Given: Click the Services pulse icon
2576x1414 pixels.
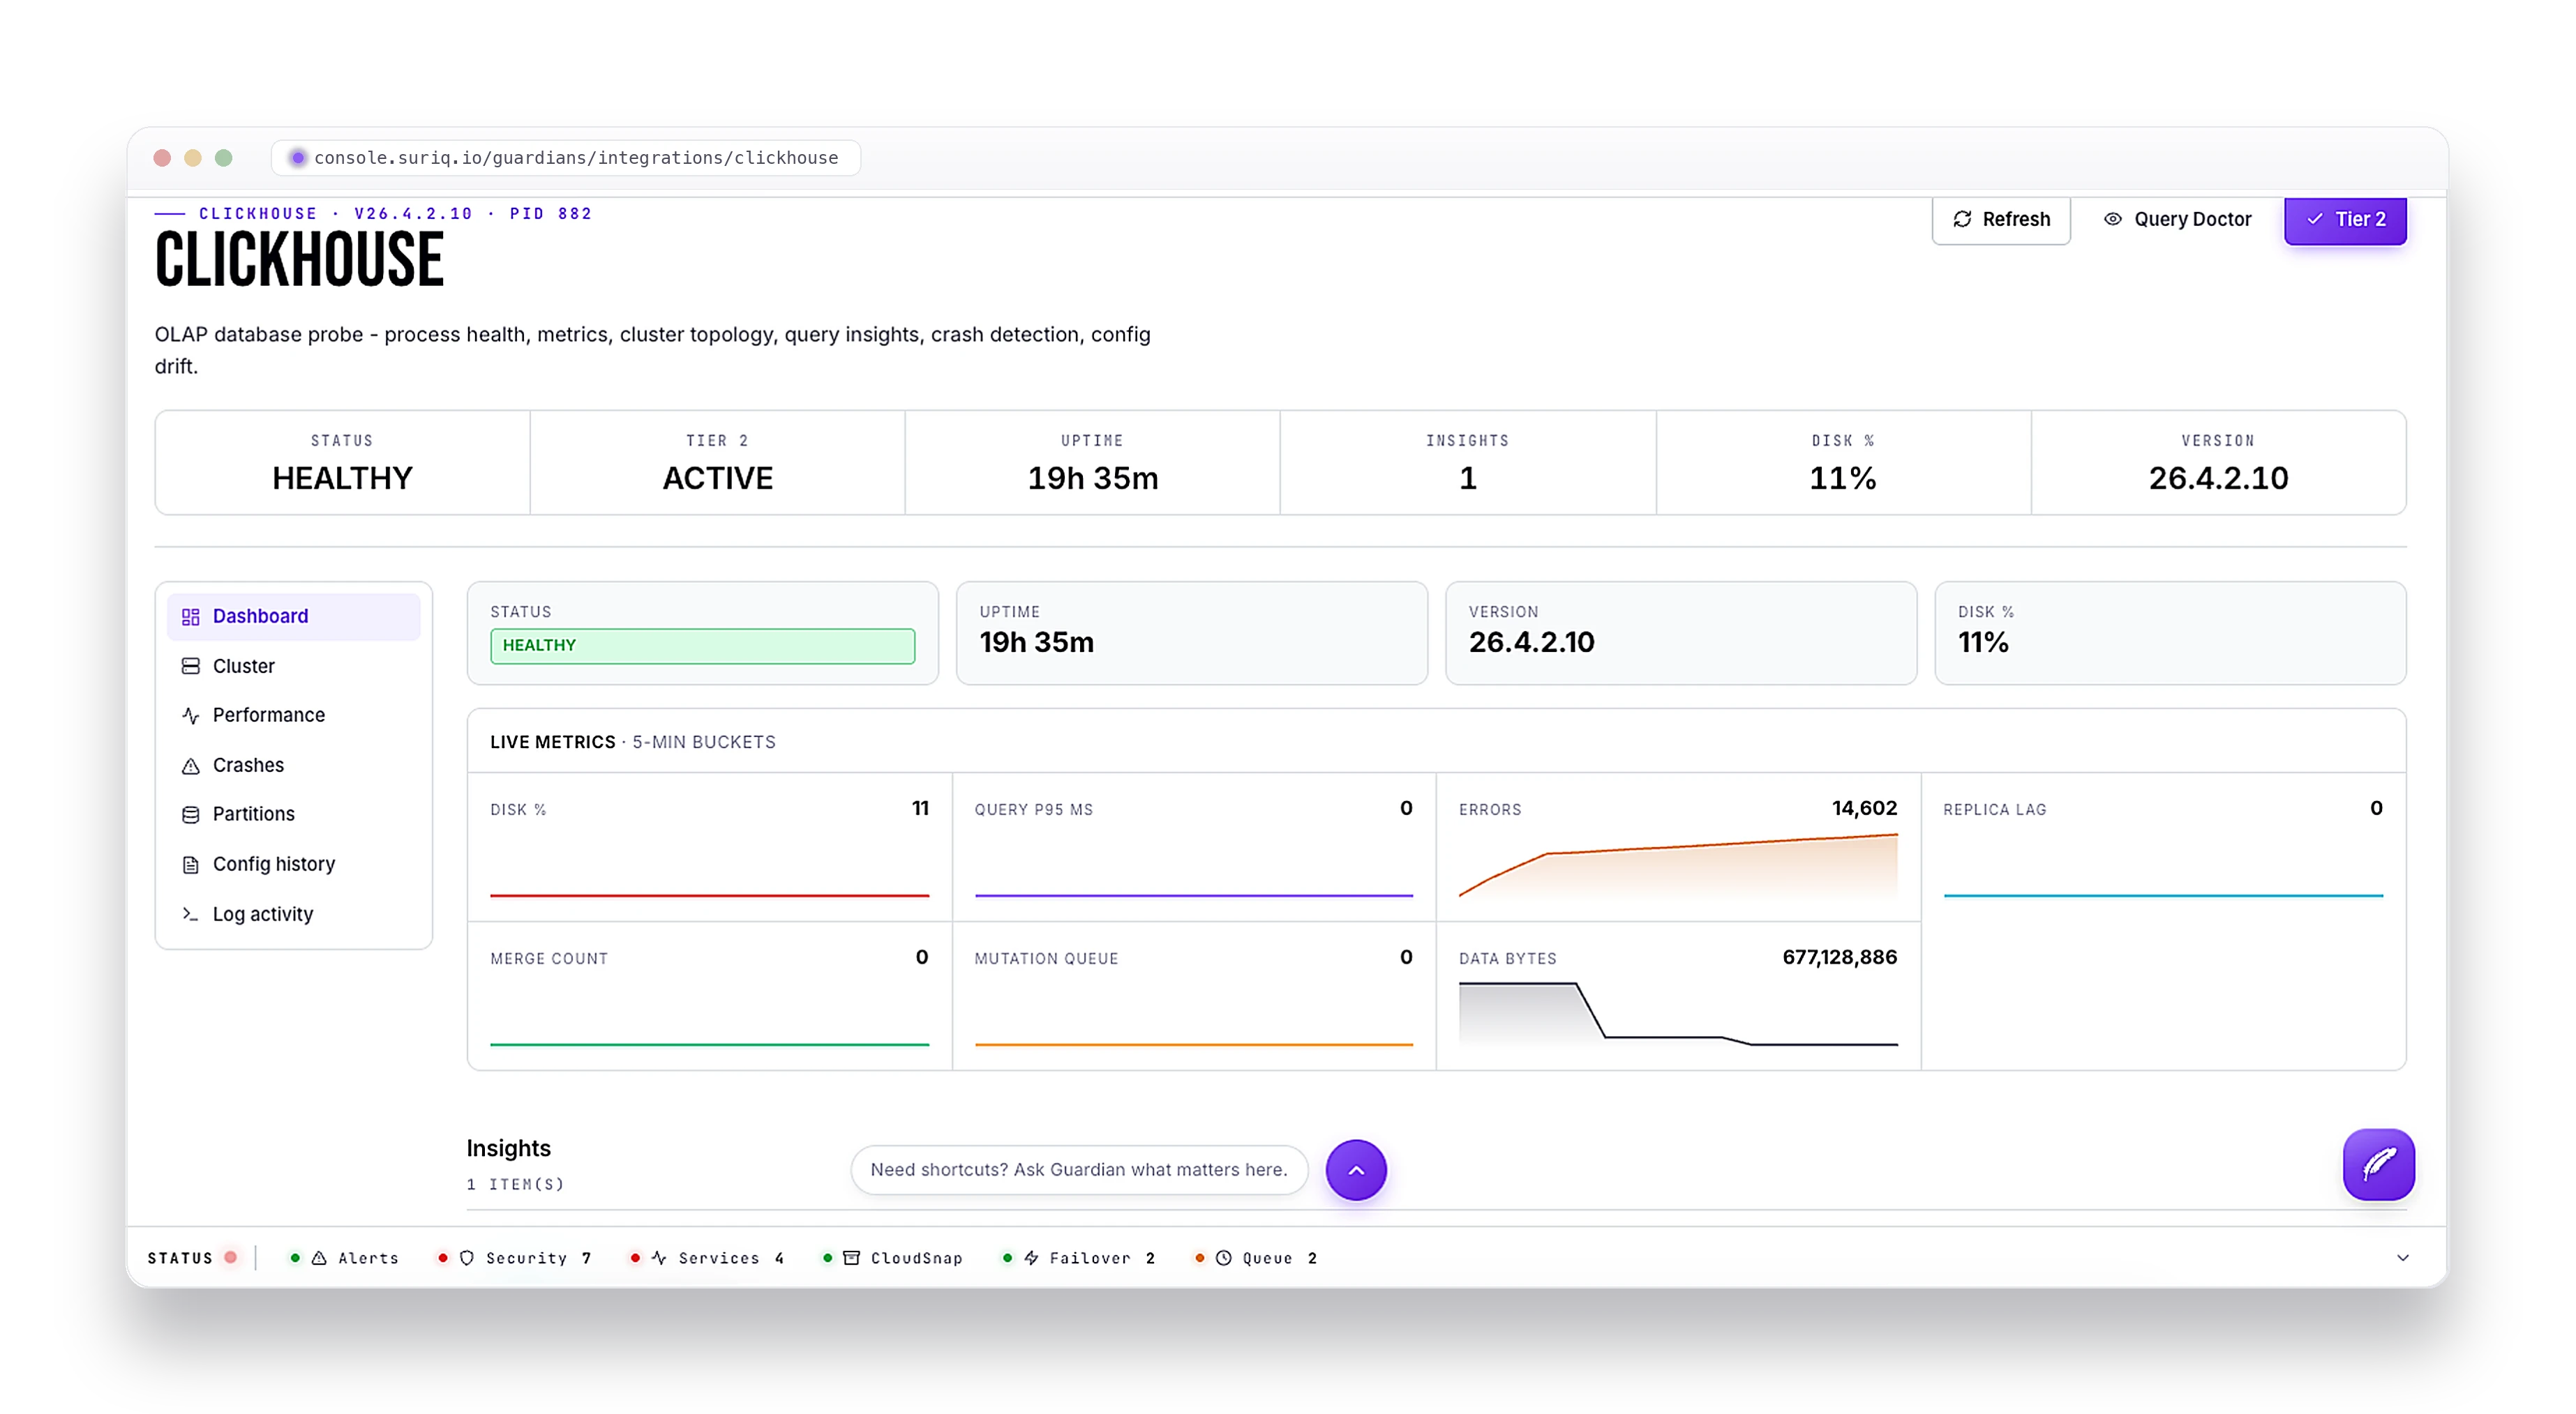Looking at the screenshot, I should 659,1258.
